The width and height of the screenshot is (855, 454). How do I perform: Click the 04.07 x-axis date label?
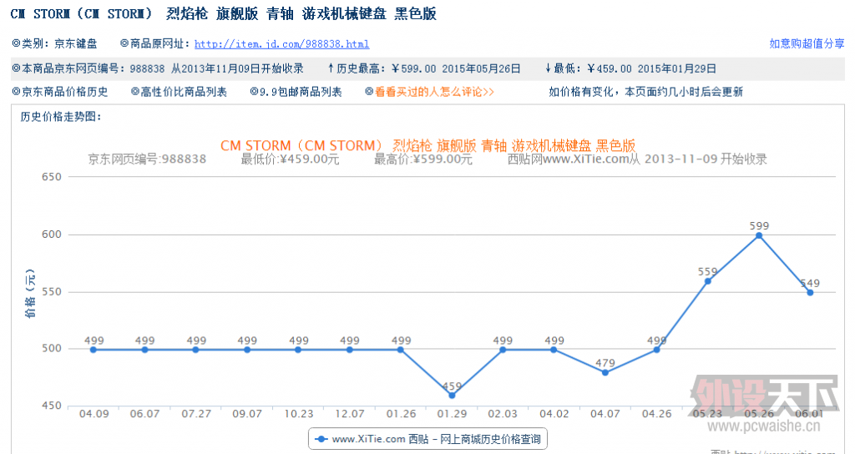point(605,414)
